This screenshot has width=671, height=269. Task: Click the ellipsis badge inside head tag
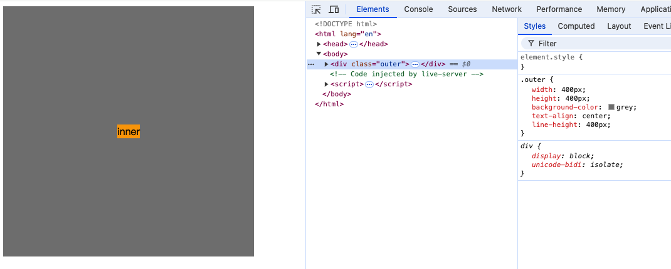click(354, 44)
